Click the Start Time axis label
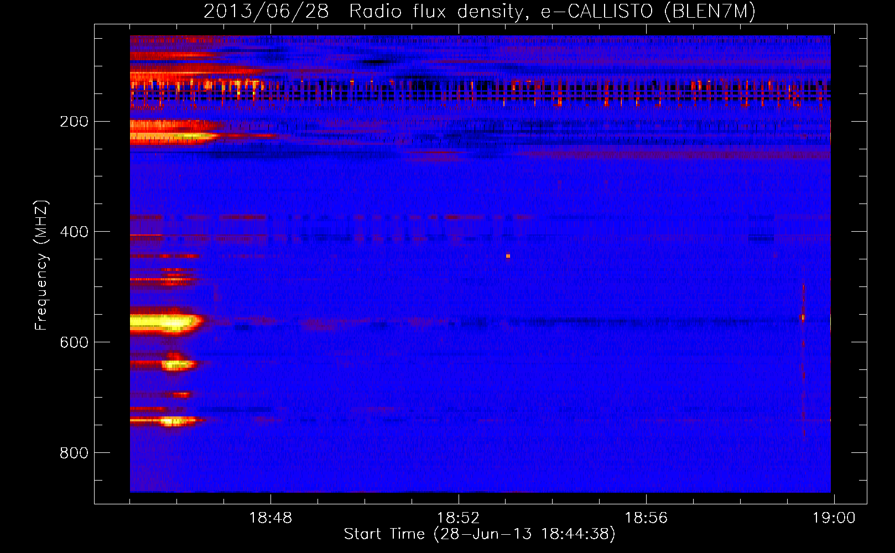 [x=480, y=534]
